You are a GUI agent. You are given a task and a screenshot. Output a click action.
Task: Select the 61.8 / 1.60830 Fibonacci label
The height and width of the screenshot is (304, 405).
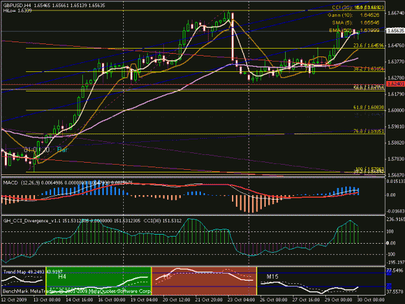tap(369, 107)
